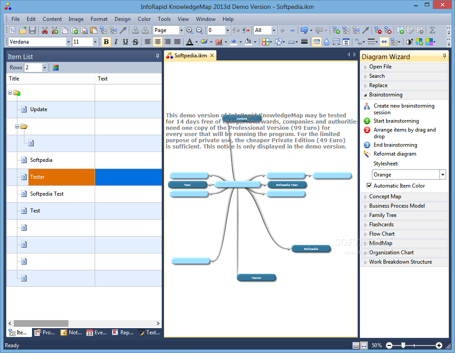455x353 pixels.
Task: Open the Tools menu
Action: pyautogui.click(x=164, y=19)
